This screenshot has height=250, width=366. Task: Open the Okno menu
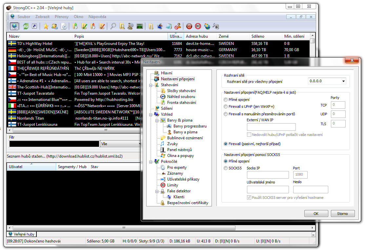point(78,17)
